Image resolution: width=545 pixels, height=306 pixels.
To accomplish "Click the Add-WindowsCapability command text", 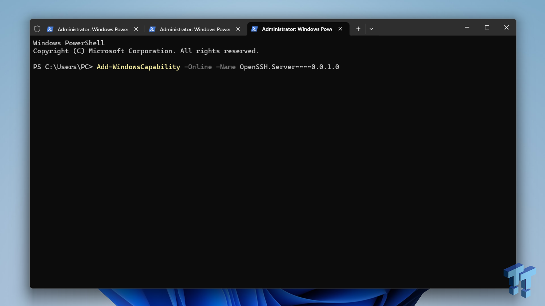I will (x=138, y=67).
